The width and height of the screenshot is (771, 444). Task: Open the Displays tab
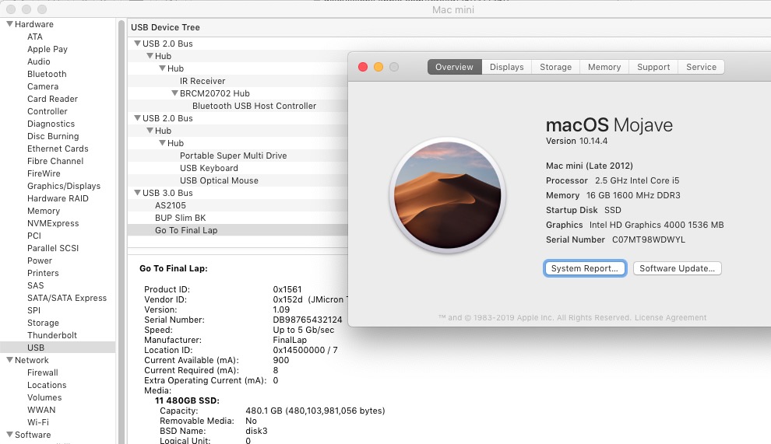[x=506, y=67]
